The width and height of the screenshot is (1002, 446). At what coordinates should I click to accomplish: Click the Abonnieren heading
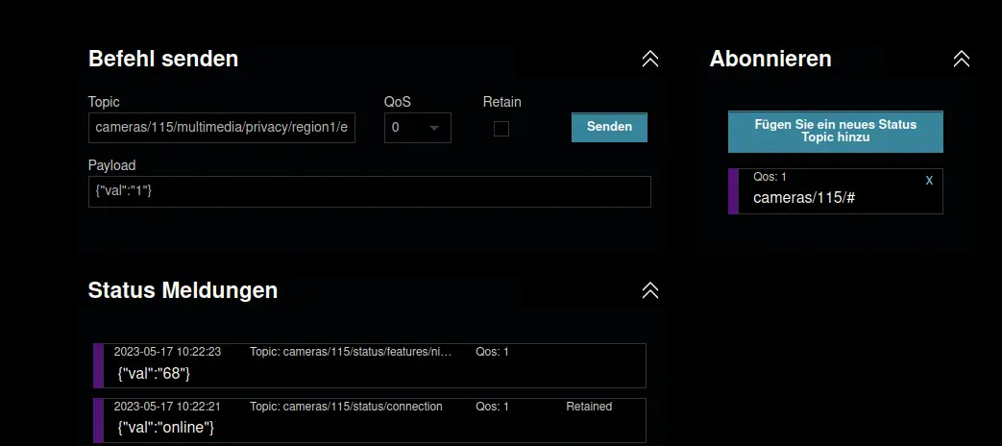(x=770, y=59)
